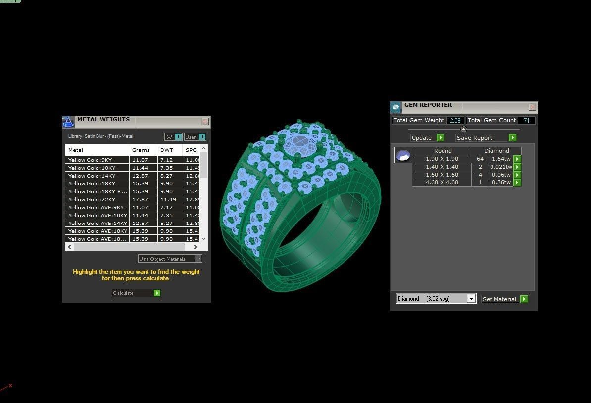Click the horizontal scroll left arrow
Viewport: 591px width, 403px height.
pos(69,247)
